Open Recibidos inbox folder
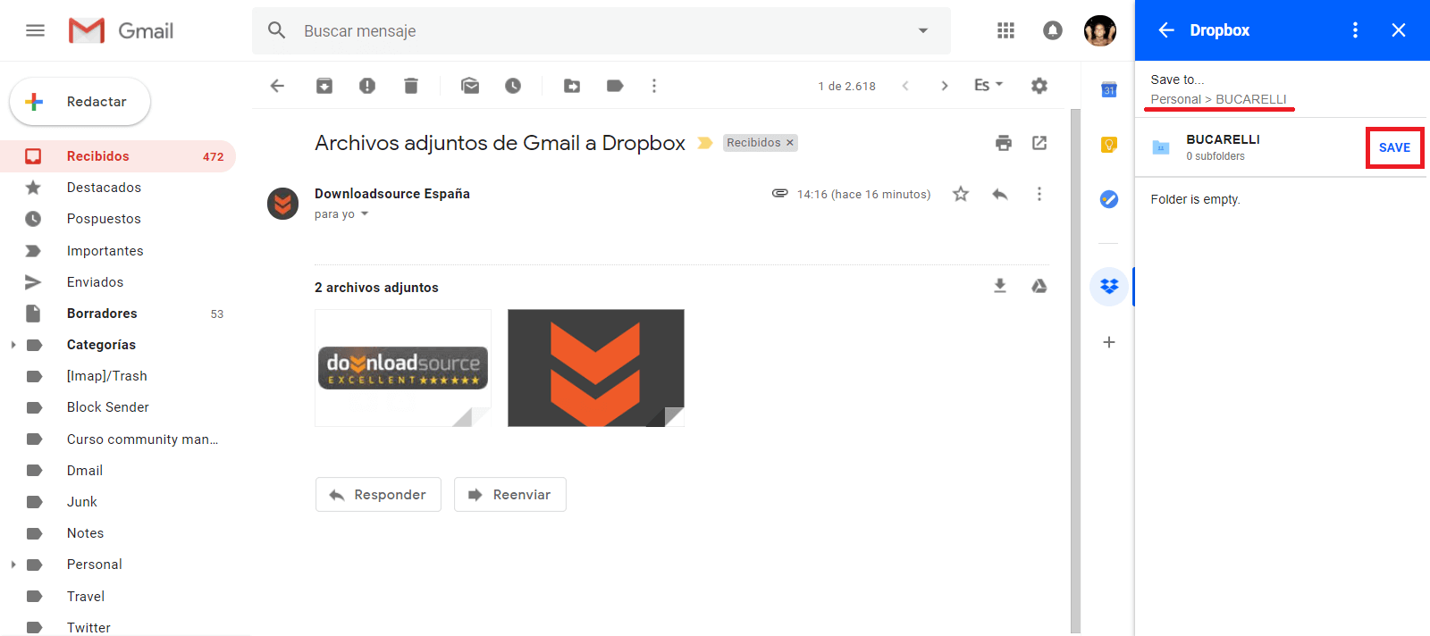This screenshot has width=1430, height=636. (118, 156)
